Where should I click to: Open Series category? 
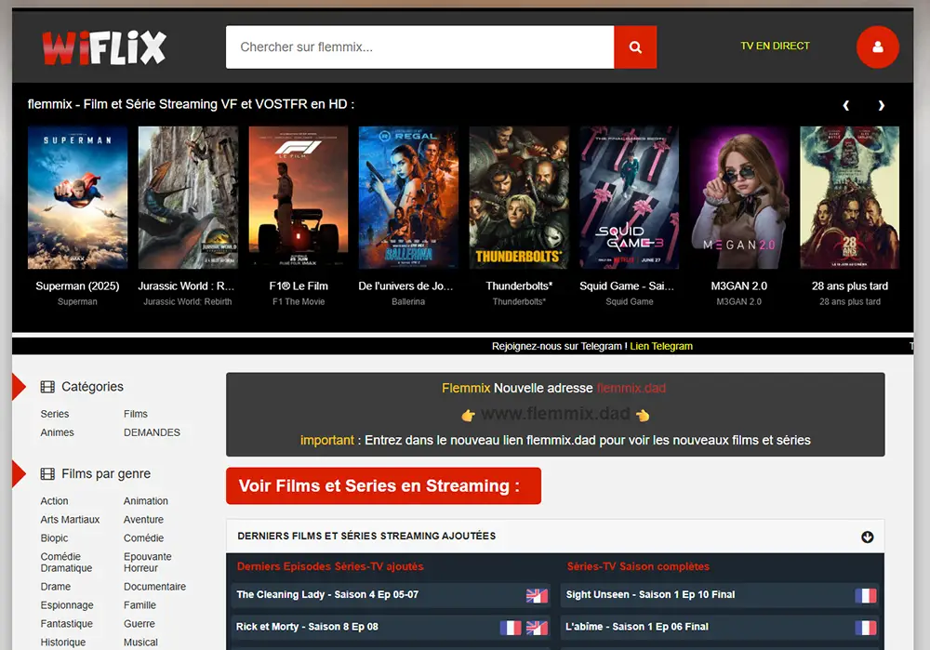(55, 414)
